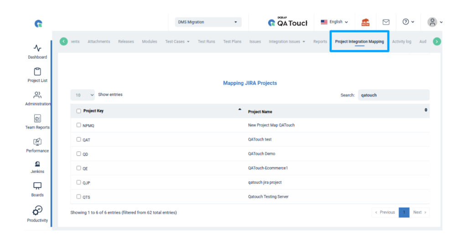Viewport: 467px width, 244px height.
Task: Open Boards from the sidebar
Action: pos(37,186)
